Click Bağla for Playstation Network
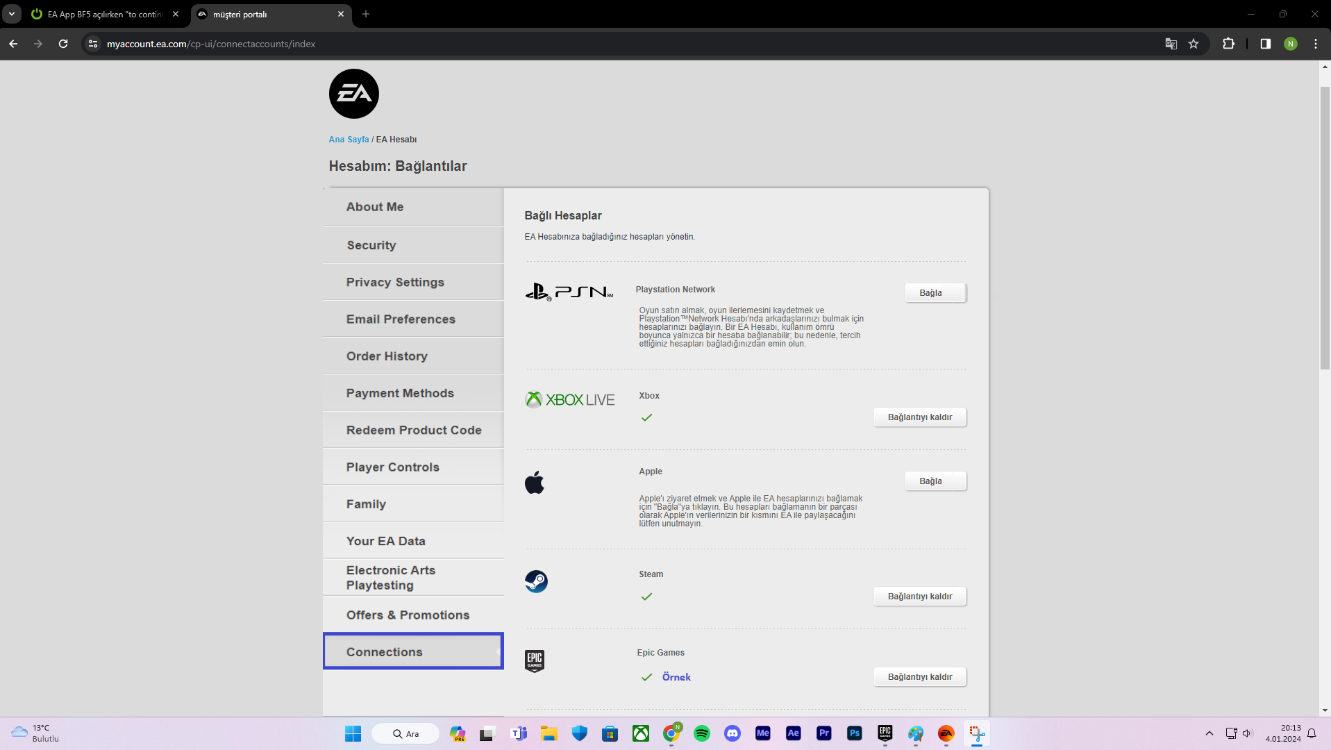The image size is (1331, 750). 935,293
